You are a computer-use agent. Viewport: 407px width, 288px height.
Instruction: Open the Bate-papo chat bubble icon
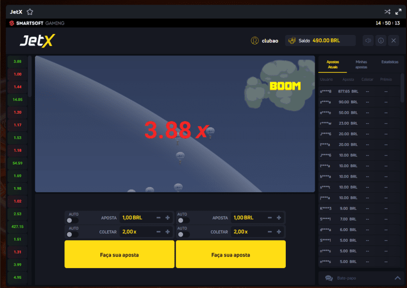(x=329, y=278)
